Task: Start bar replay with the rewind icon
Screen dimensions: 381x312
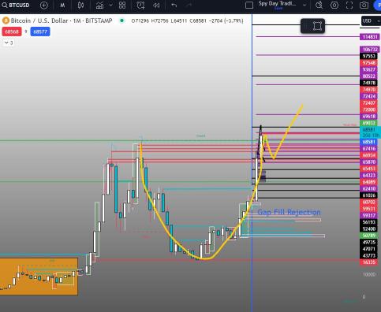Action: point(156,6)
